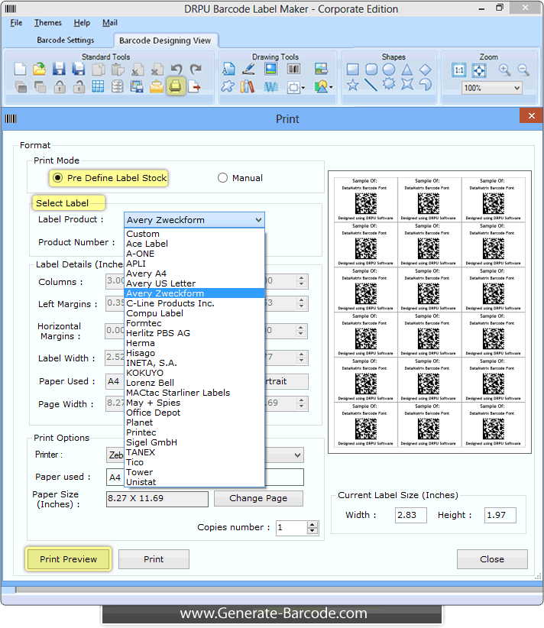Select the Ellipse shape

pos(389,70)
